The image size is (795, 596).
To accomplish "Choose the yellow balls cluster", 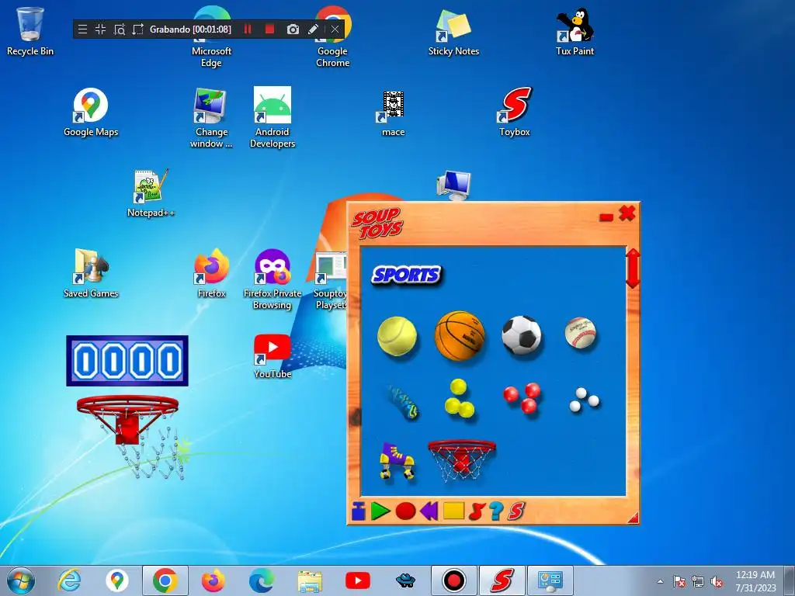I will coord(459,398).
